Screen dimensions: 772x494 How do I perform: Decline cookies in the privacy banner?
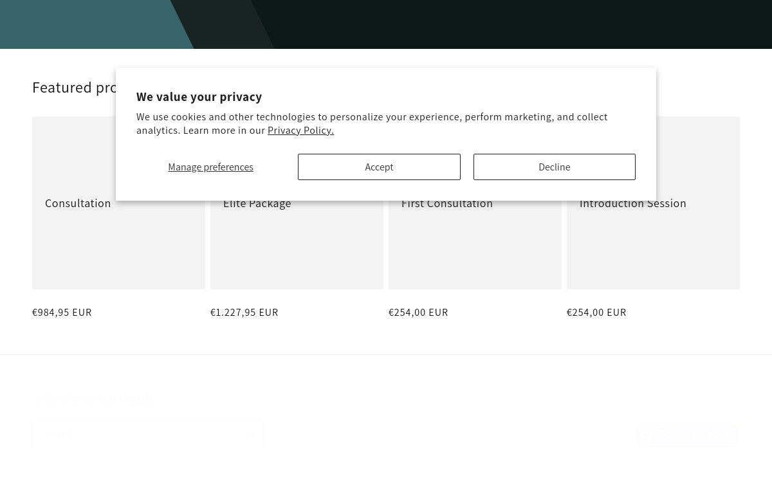click(554, 167)
